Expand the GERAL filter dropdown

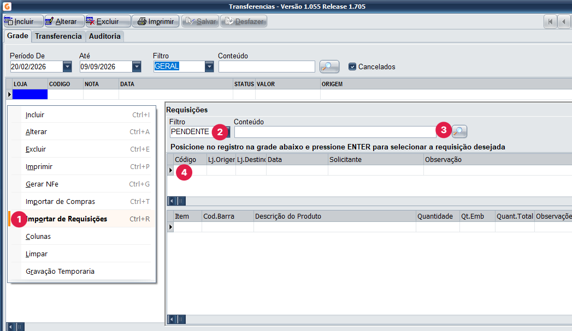point(209,67)
